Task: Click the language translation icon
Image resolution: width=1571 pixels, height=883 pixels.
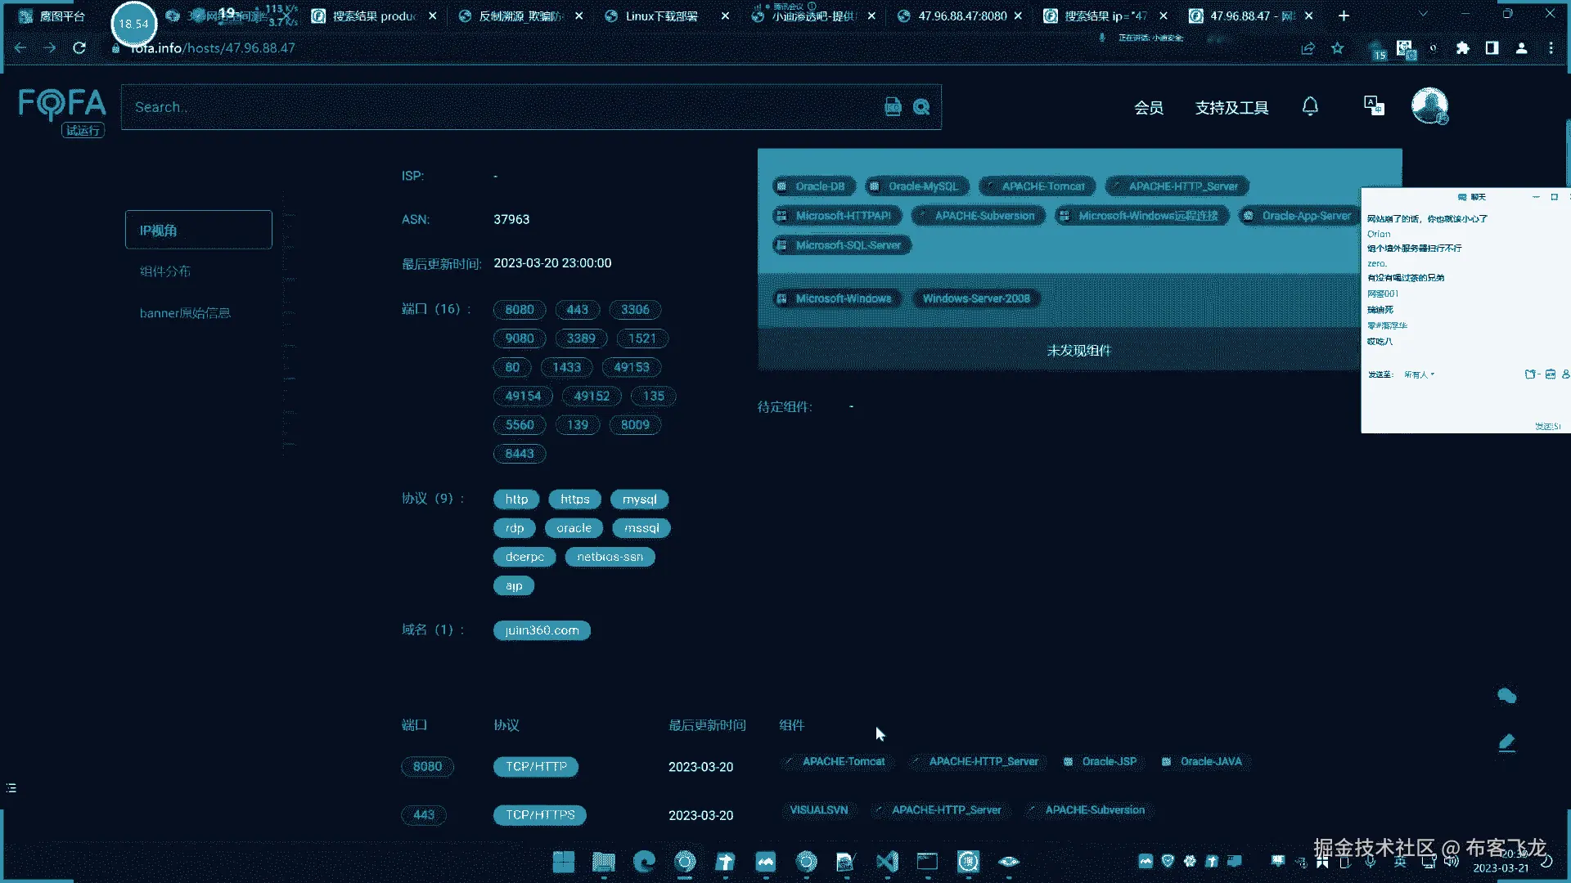Action: click(1374, 105)
